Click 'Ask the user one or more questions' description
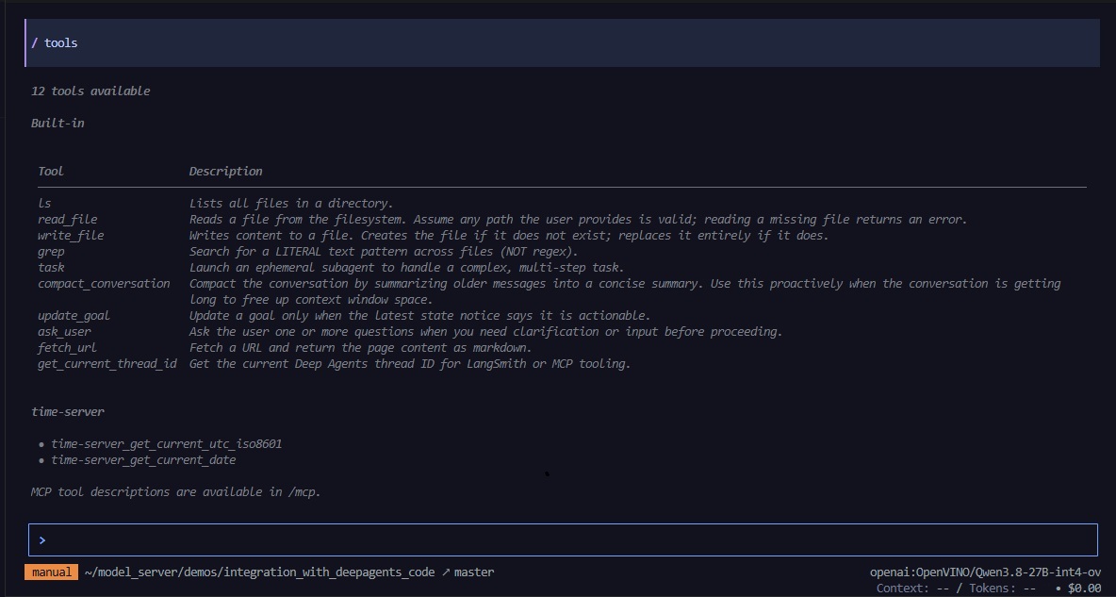This screenshot has height=597, width=1116. pyautogui.click(x=486, y=332)
